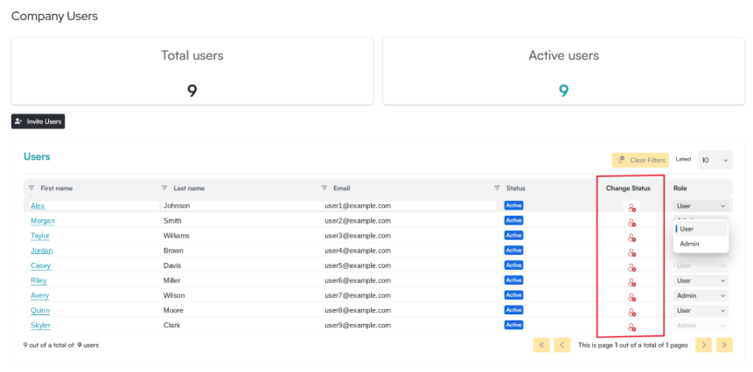The width and height of the screenshot is (753, 372).
Task: Select Admin in the open role menu
Action: tap(701, 244)
